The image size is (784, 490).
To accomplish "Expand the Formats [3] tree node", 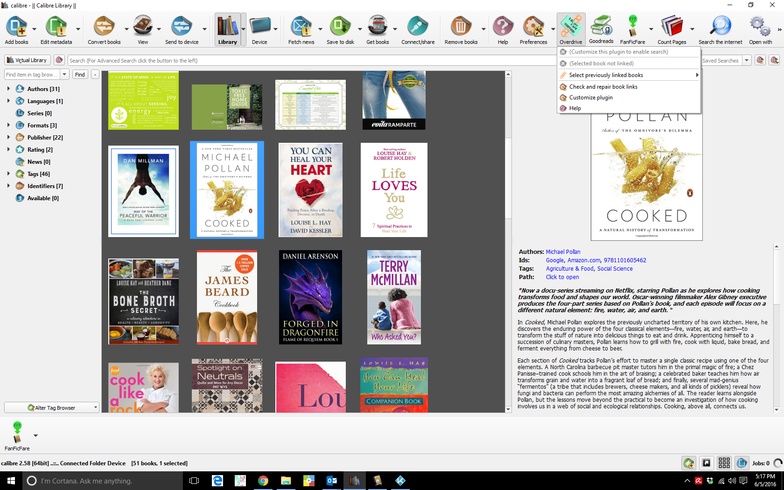I will click(8, 125).
